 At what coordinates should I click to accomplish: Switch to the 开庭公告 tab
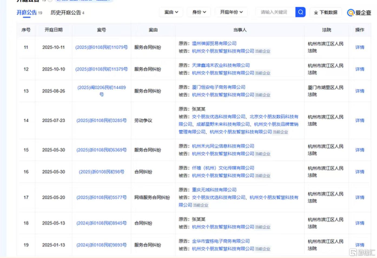(x=27, y=12)
